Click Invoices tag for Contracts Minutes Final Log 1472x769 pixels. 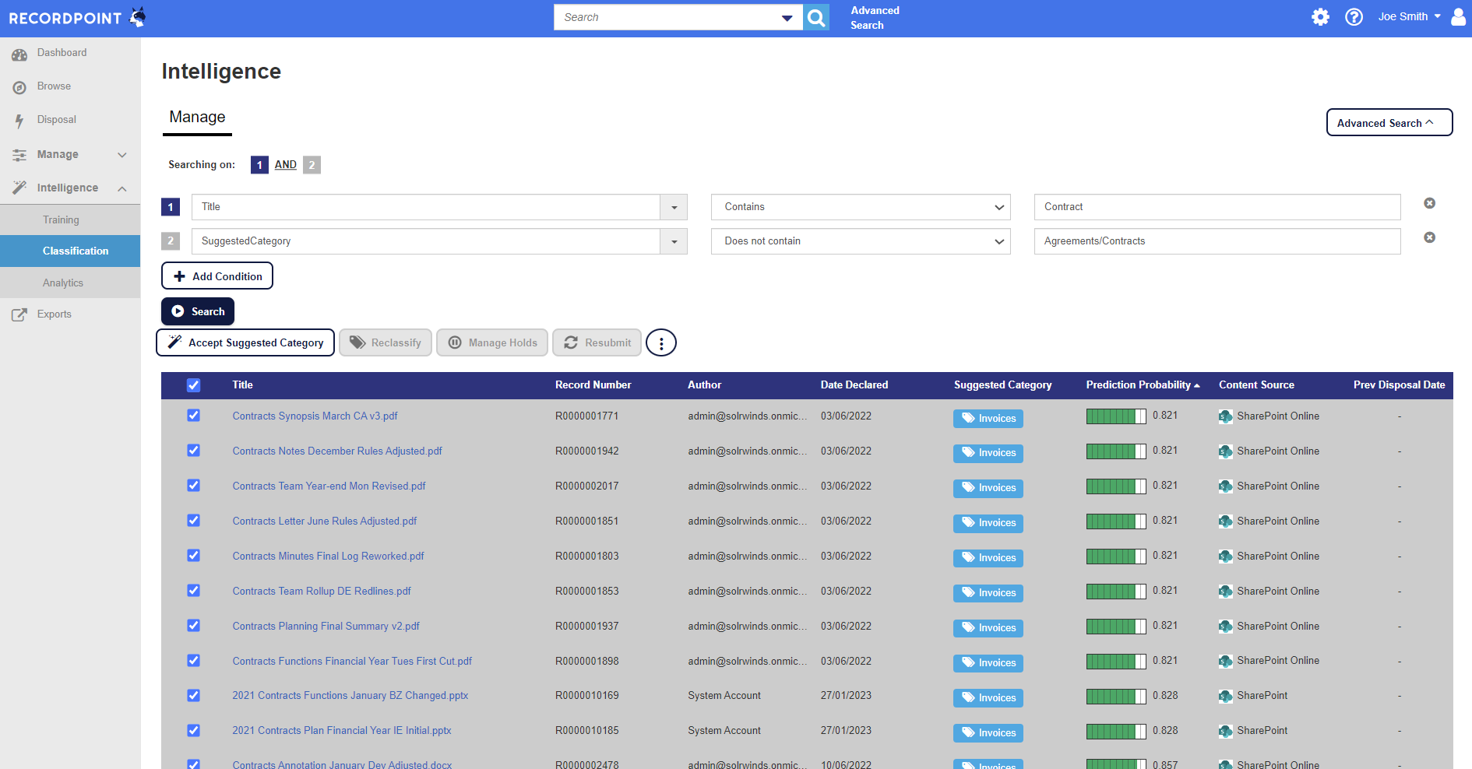[988, 557]
